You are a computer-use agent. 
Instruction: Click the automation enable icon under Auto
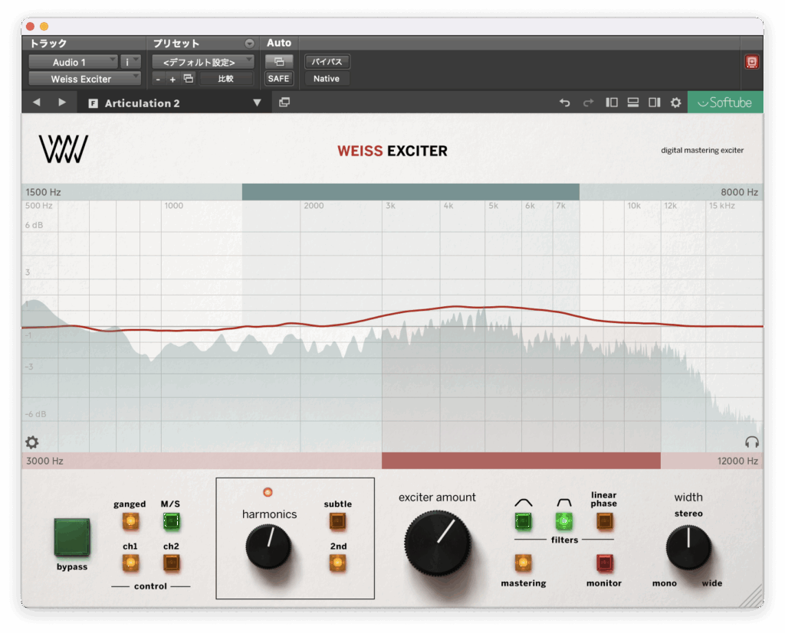279,62
